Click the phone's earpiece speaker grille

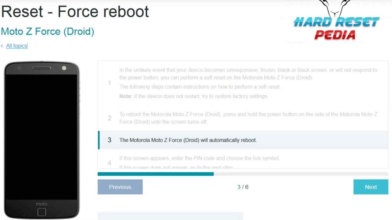tap(42, 68)
